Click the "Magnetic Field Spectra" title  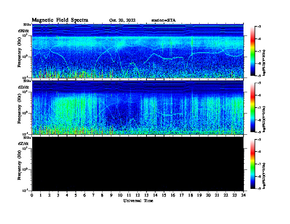[x=60, y=20]
